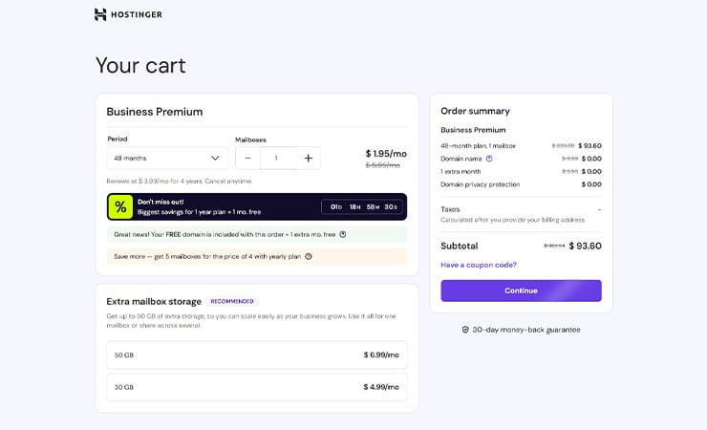
Task: Click the 'Business Premium' cart heading
Action: pos(155,112)
